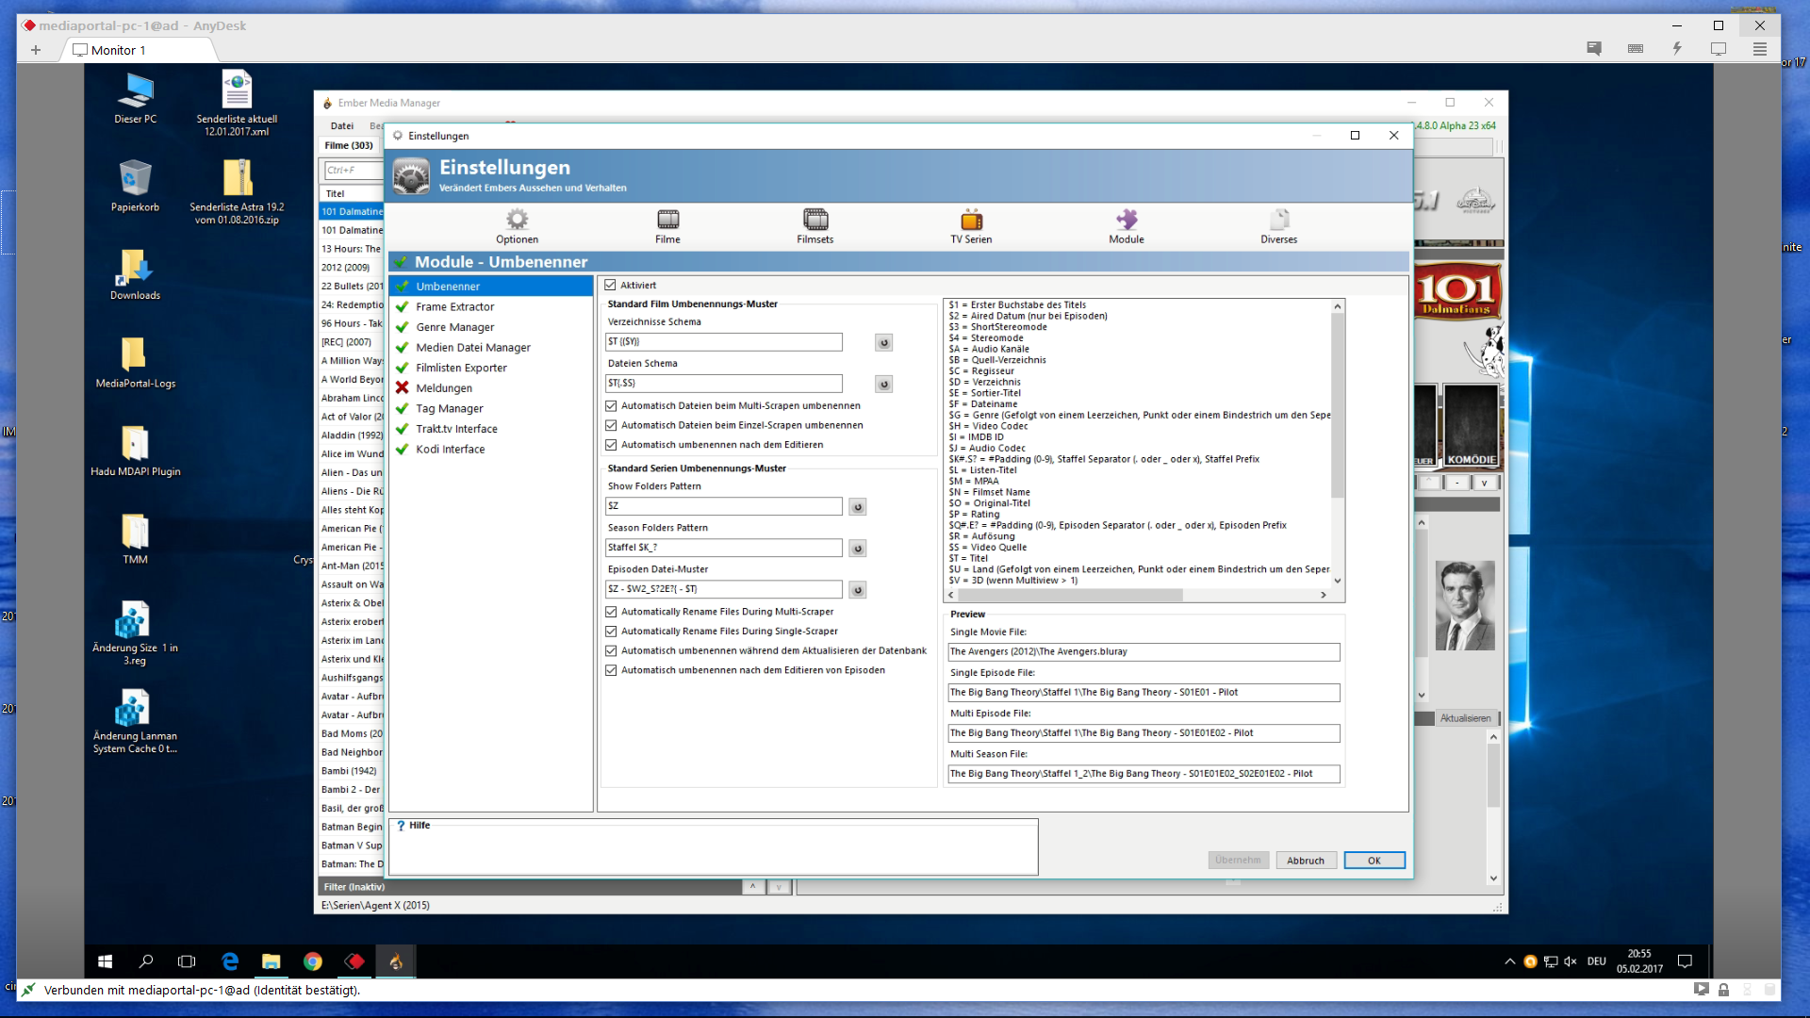Toggle Automatisch Dateien beim Einzel-Scrapen umbenennen
The image size is (1810, 1018).
pyautogui.click(x=611, y=426)
